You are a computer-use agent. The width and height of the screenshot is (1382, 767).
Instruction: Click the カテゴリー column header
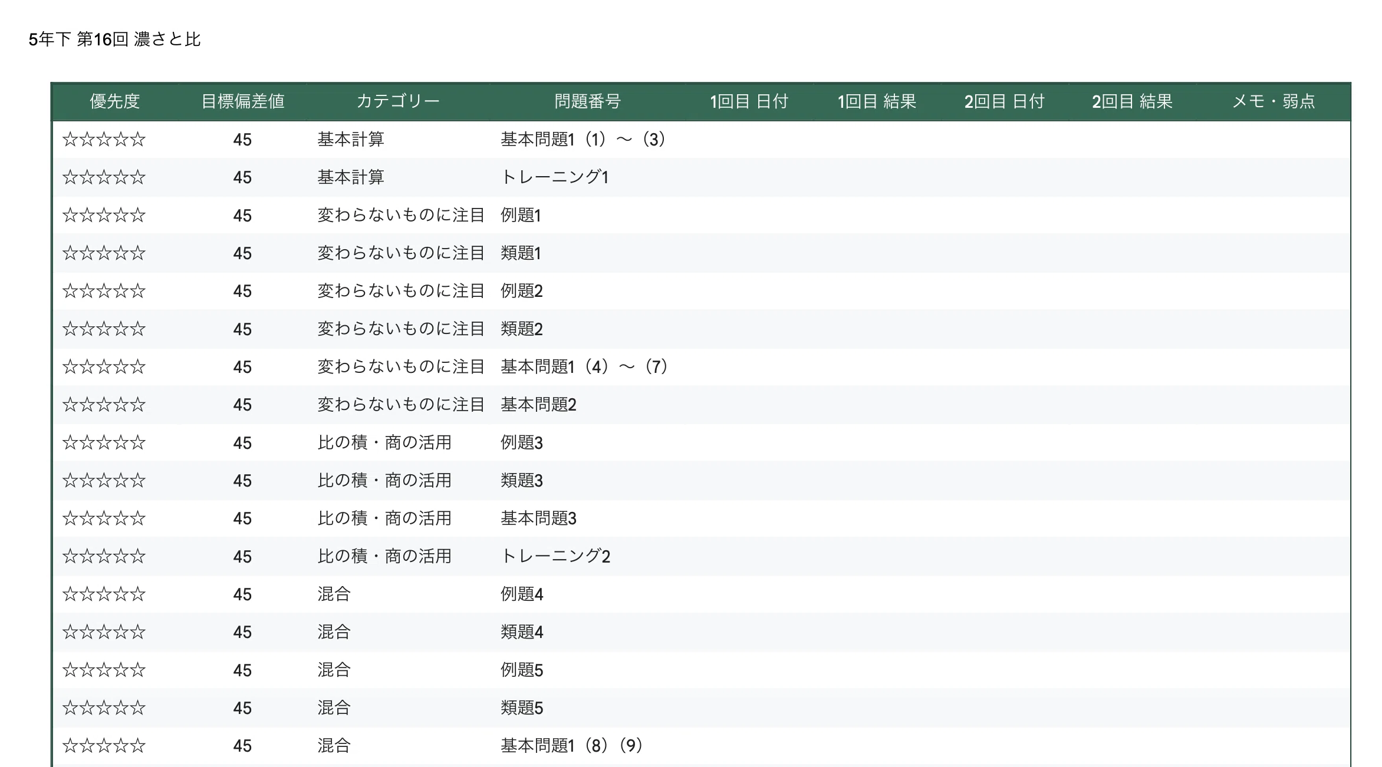click(x=398, y=101)
